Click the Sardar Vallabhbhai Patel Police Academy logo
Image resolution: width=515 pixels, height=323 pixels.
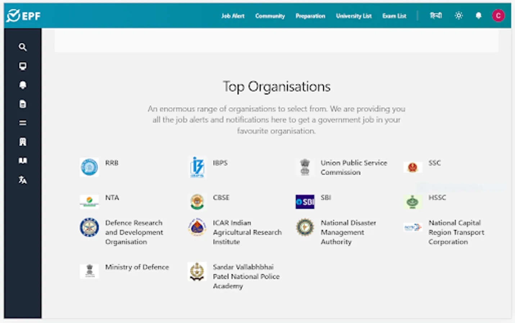pyautogui.click(x=197, y=271)
